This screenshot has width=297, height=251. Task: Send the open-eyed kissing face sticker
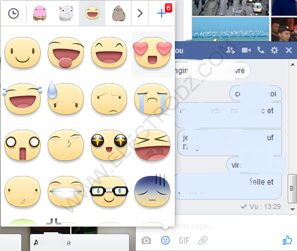coord(23,192)
